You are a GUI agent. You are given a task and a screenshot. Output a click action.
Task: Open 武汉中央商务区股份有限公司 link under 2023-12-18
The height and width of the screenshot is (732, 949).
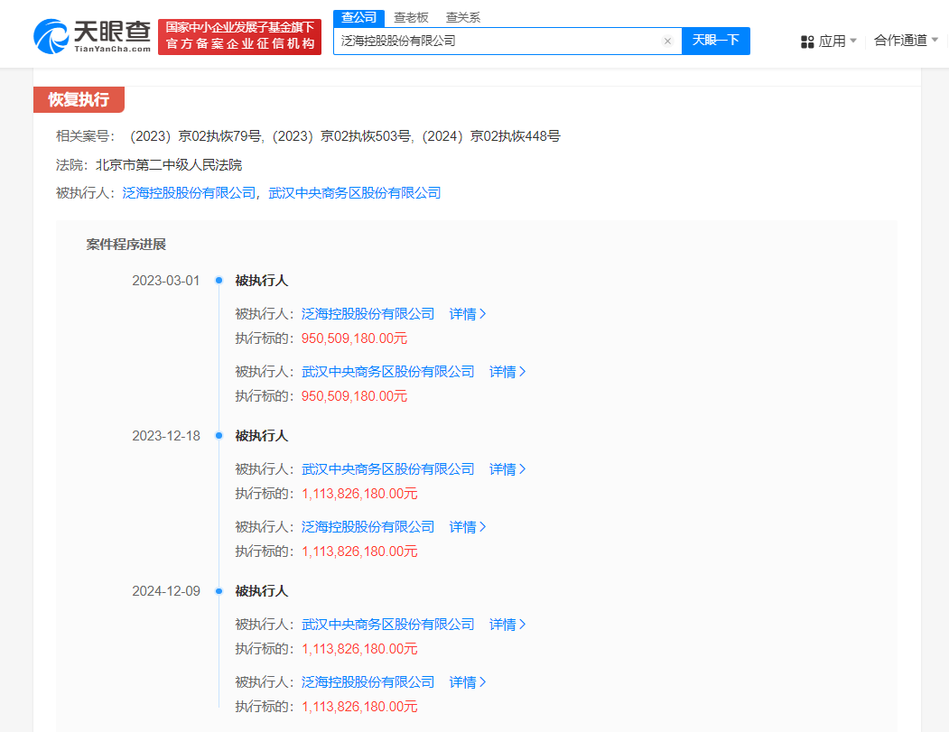(x=388, y=468)
